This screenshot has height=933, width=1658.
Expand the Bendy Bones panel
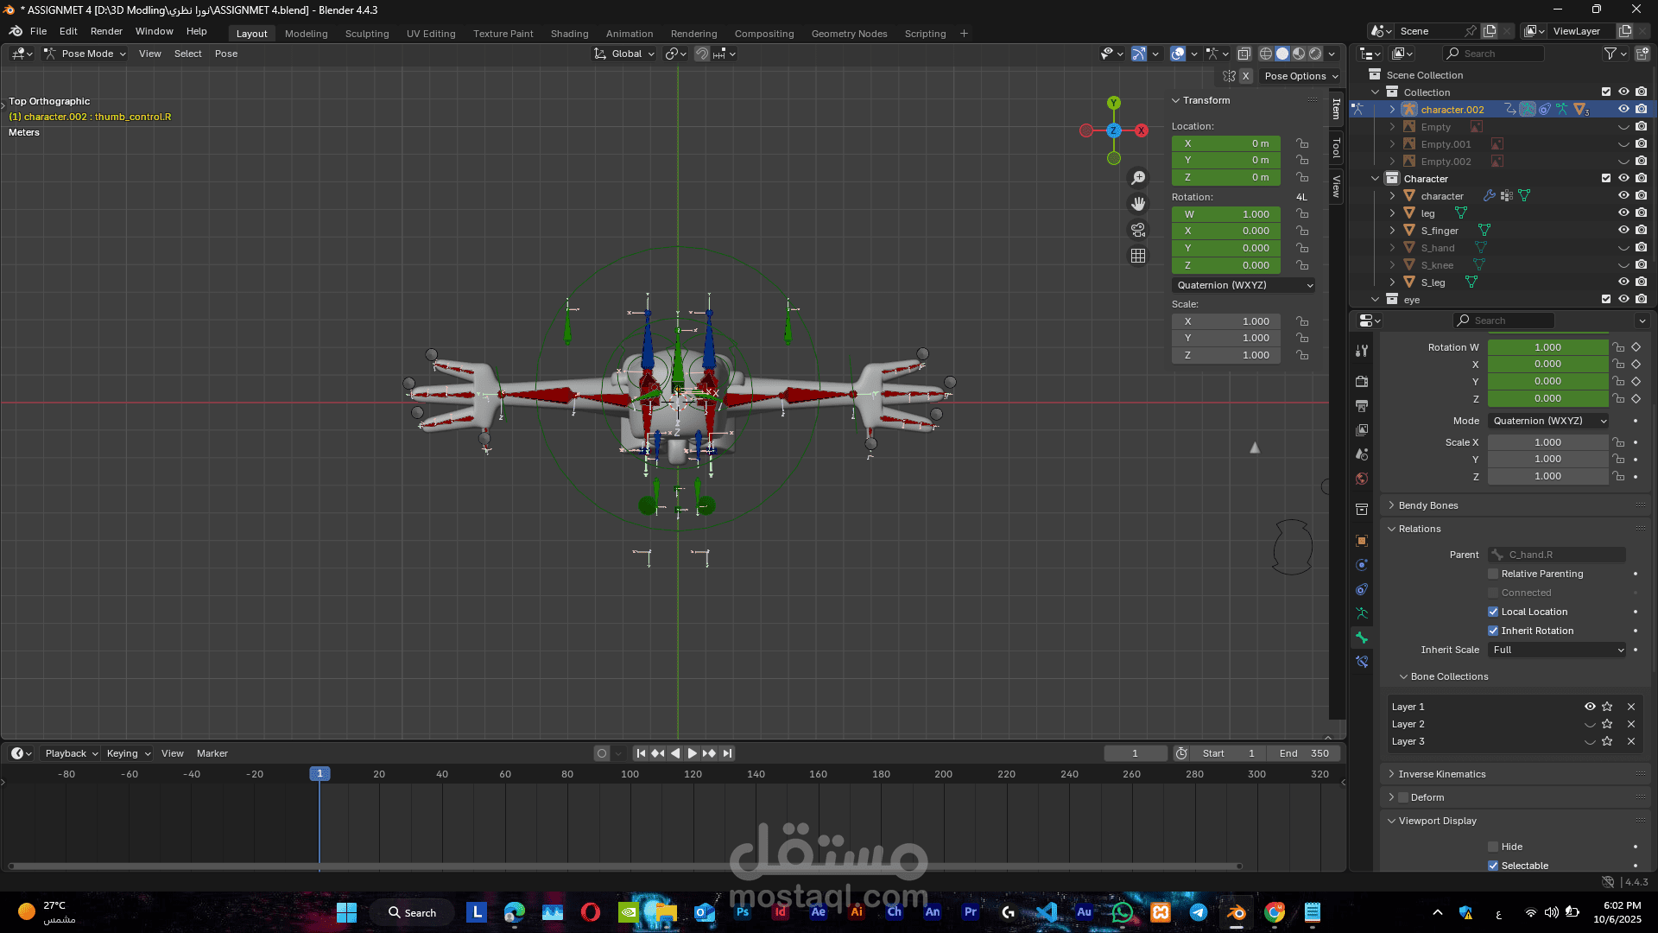click(x=1428, y=505)
